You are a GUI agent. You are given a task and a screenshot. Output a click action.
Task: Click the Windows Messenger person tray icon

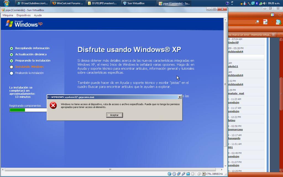245,3
